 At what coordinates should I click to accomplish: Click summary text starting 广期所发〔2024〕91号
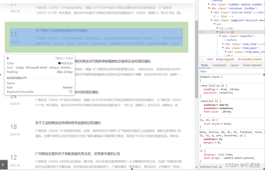click(108, 133)
